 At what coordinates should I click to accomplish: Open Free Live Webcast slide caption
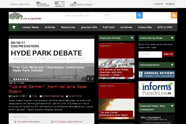(x=48, y=69)
